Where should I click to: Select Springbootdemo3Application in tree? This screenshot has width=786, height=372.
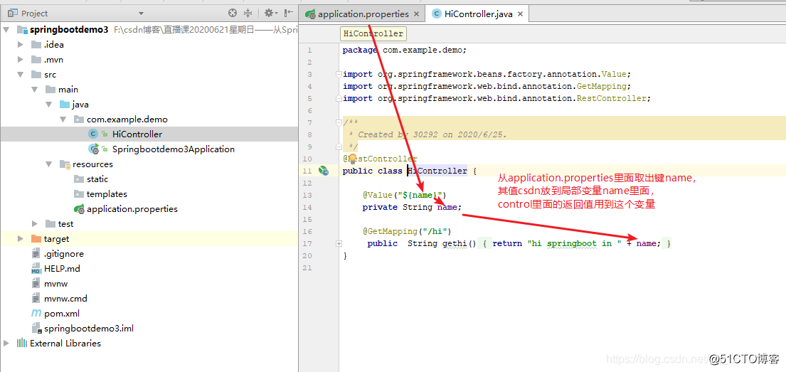[174, 149]
